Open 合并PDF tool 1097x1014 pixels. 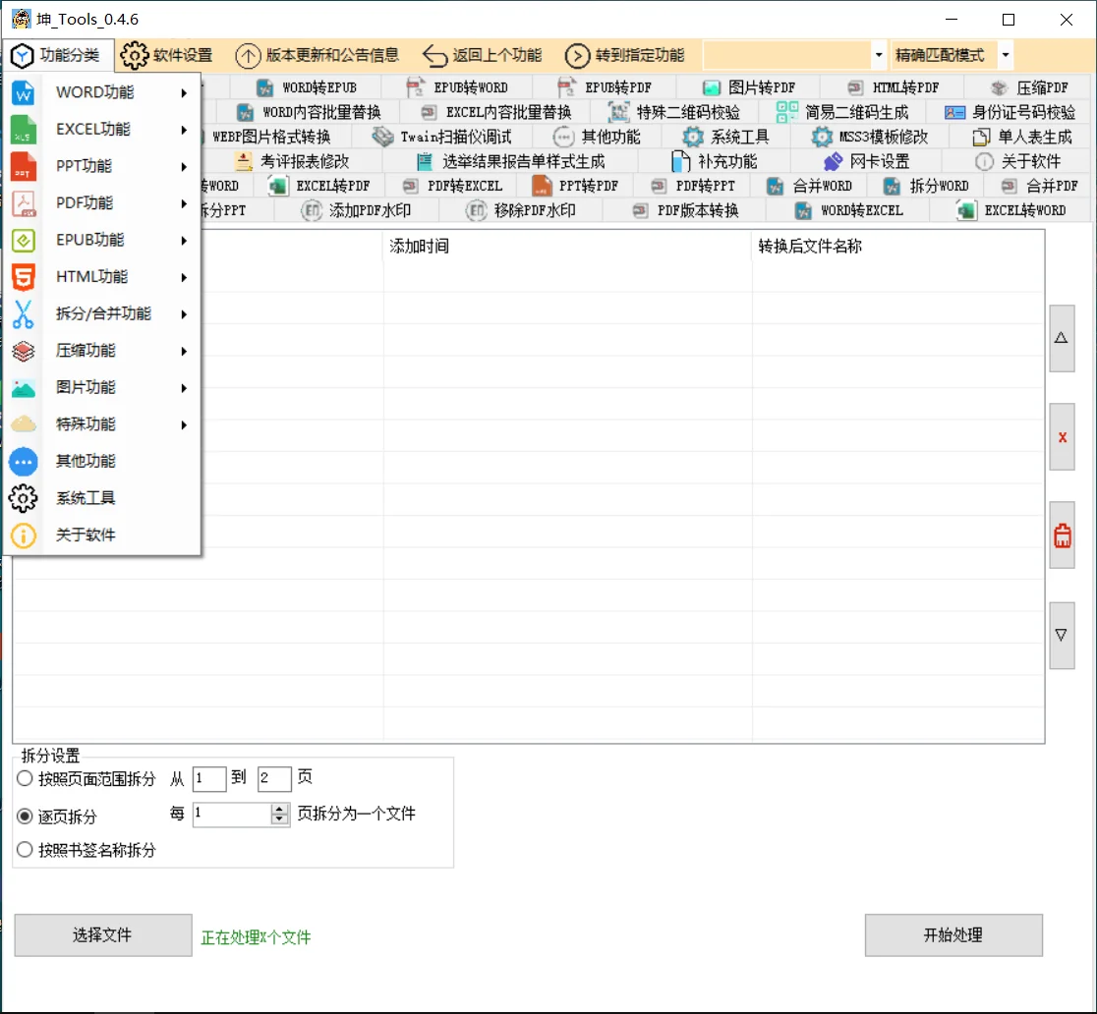click(1040, 186)
